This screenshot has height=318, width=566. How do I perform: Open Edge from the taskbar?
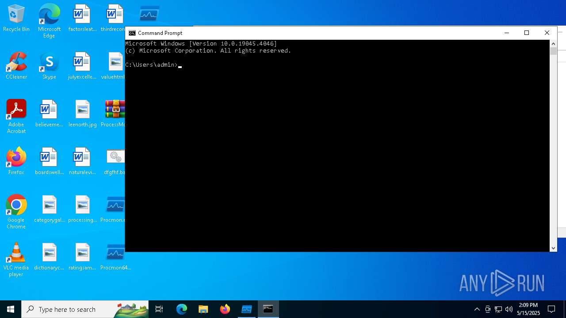(x=182, y=309)
